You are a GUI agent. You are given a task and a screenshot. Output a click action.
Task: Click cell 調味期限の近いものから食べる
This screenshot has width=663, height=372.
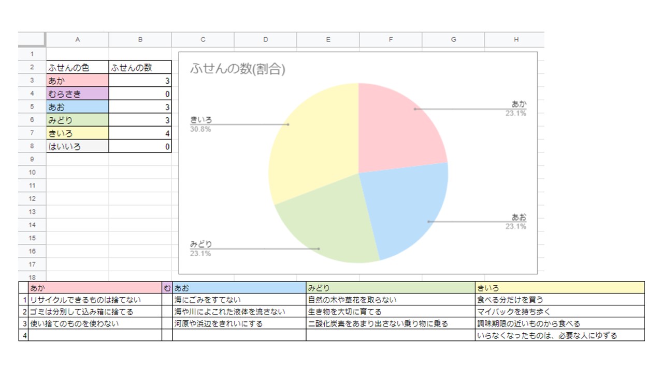(x=560, y=323)
